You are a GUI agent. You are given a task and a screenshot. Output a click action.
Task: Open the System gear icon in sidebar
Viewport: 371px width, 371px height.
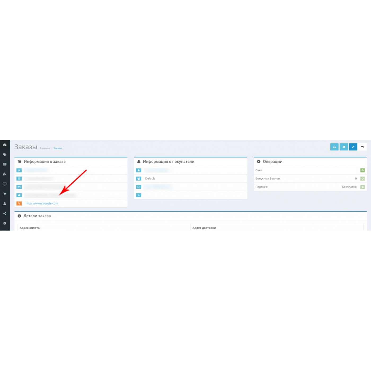(x=5, y=223)
